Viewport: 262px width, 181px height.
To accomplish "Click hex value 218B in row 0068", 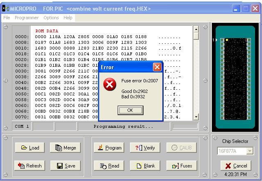I will [84, 111].
